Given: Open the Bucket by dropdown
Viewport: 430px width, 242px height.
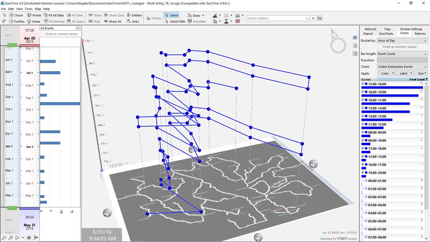Looking at the screenshot, I should [x=402, y=41].
